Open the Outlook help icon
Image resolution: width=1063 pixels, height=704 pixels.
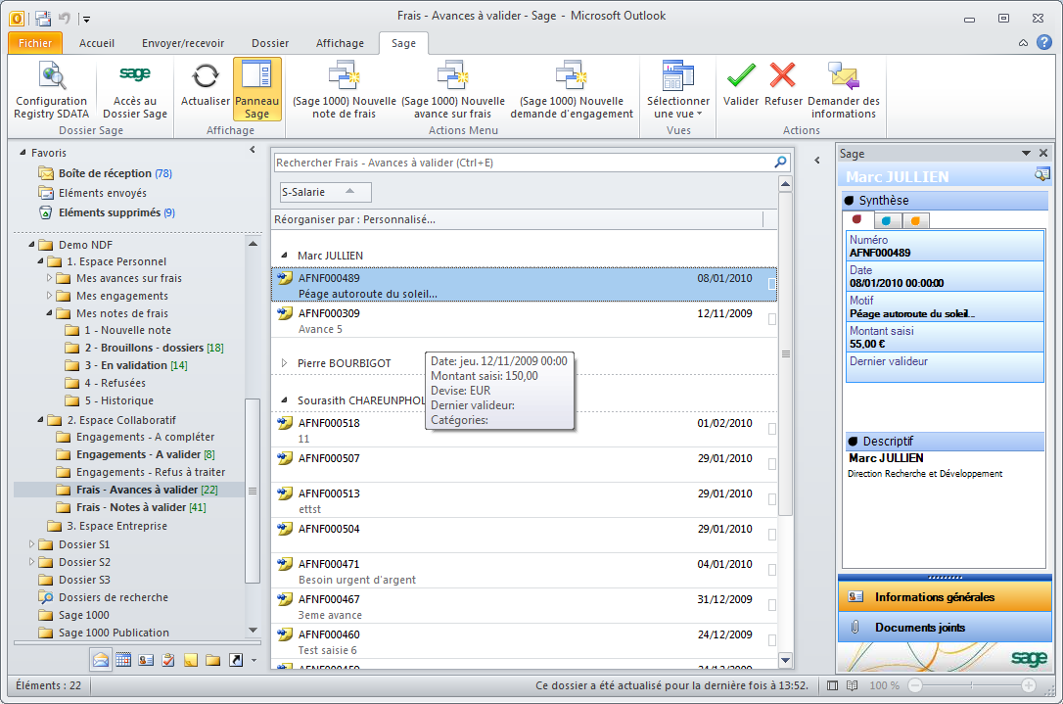[x=1044, y=42]
